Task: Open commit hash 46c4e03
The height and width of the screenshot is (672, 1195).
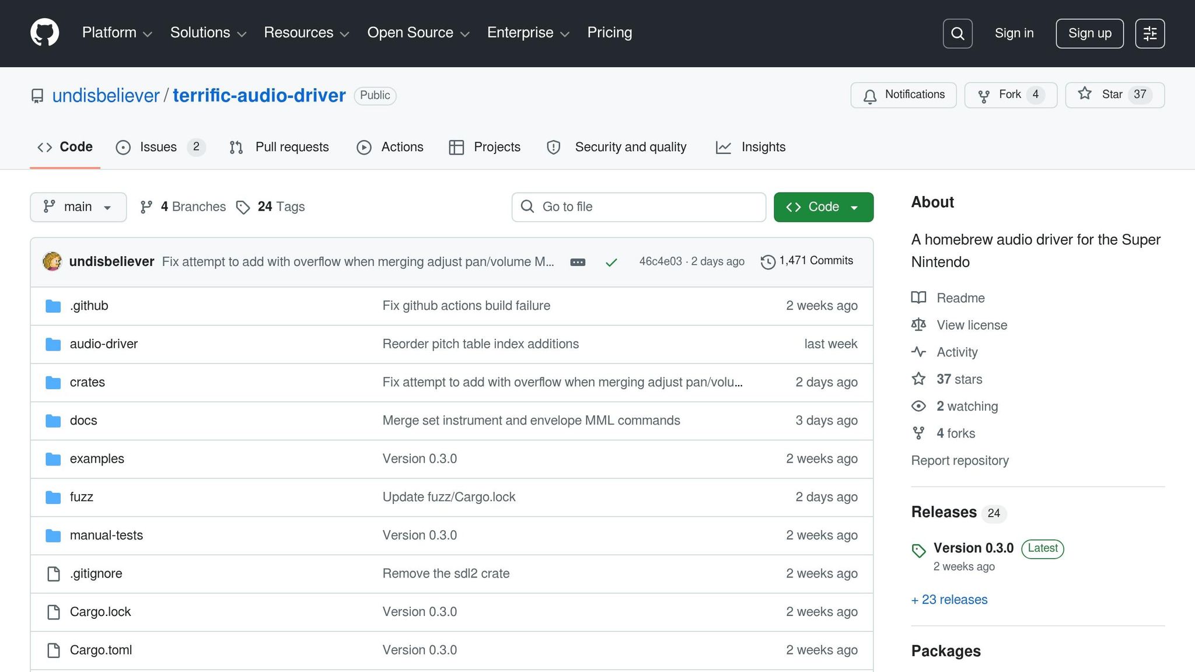Action: (x=661, y=261)
